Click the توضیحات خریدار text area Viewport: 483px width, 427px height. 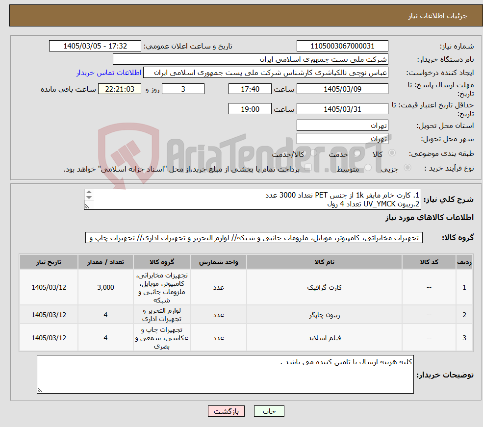pyautogui.click(x=225, y=374)
